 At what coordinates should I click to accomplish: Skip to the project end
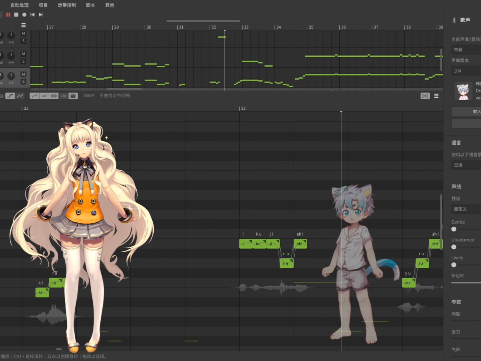coord(41,15)
